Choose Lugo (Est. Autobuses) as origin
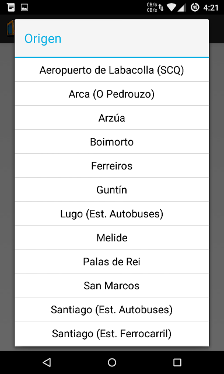 pyautogui.click(x=111, y=213)
